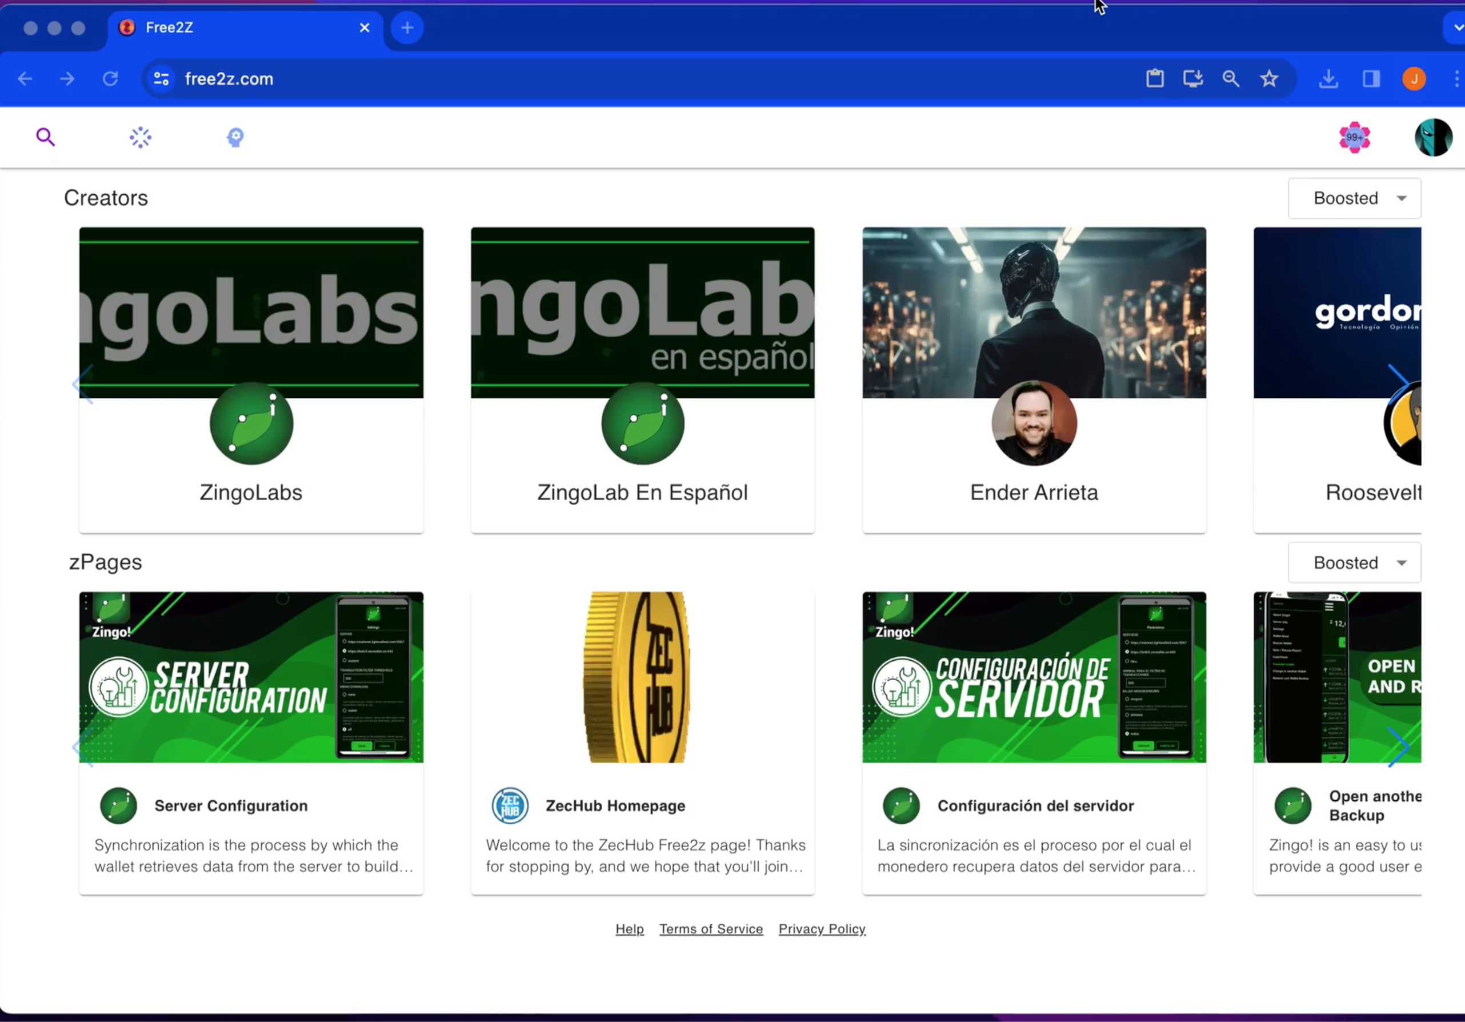Image resolution: width=1465 pixels, height=1022 pixels.
Task: Open the ZecHub gold coin thumbnail
Action: pyautogui.click(x=643, y=677)
